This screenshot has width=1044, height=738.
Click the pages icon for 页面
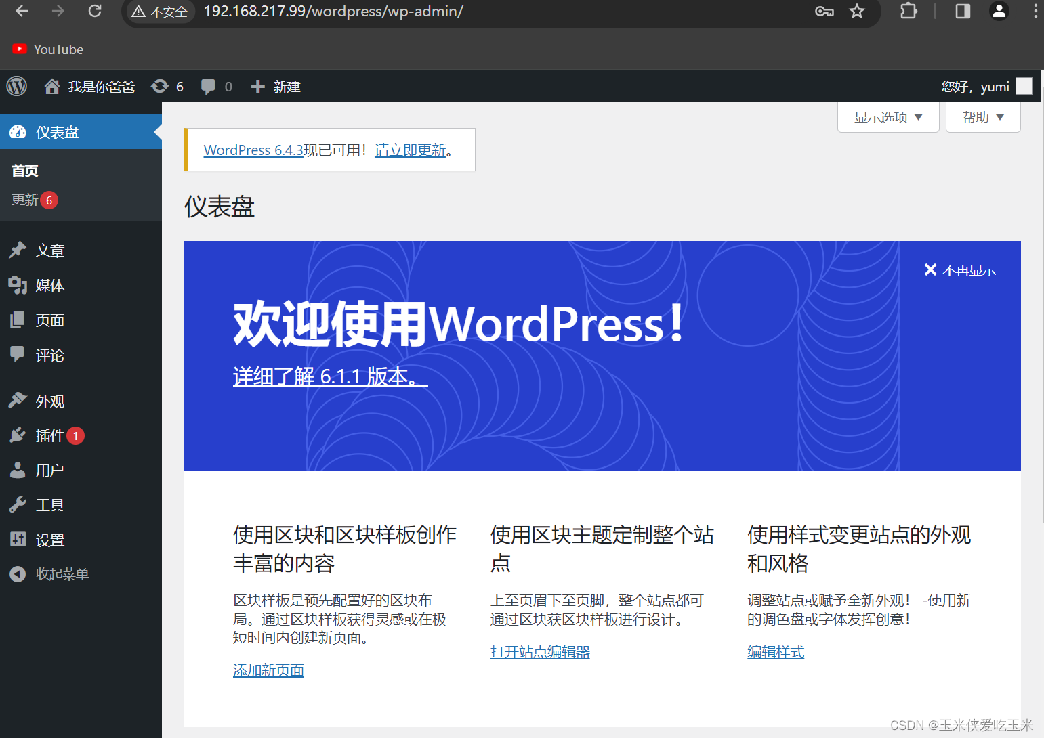tap(18, 320)
